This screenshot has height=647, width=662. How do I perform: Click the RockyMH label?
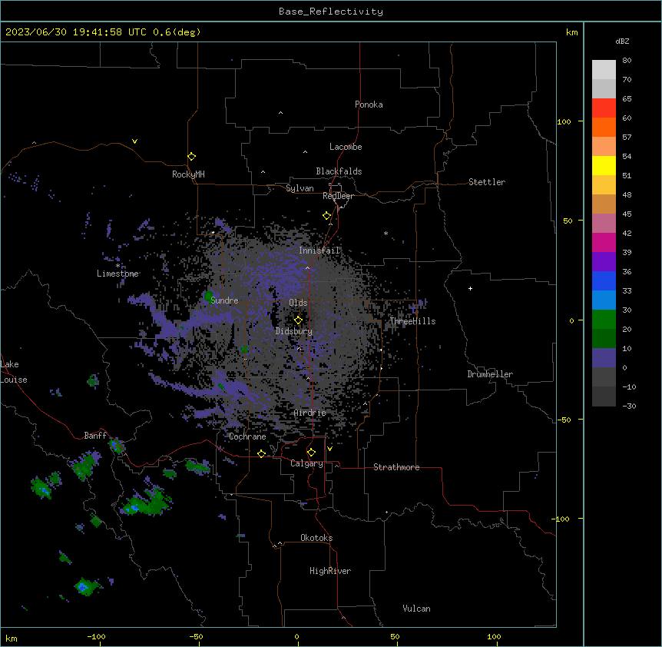click(188, 174)
